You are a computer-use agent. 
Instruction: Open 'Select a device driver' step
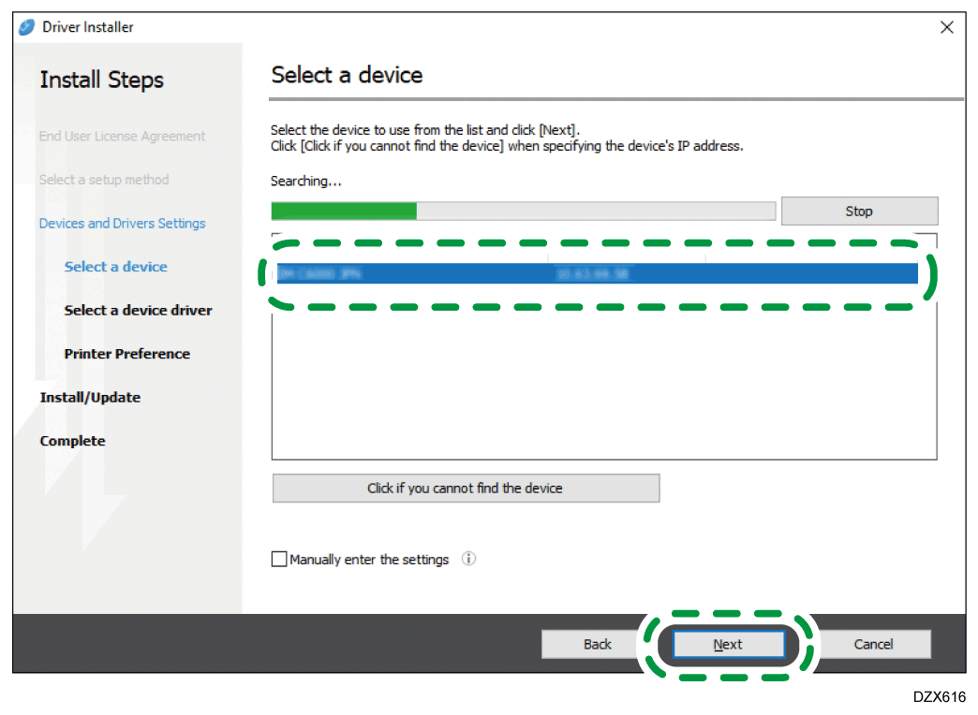pos(138,310)
